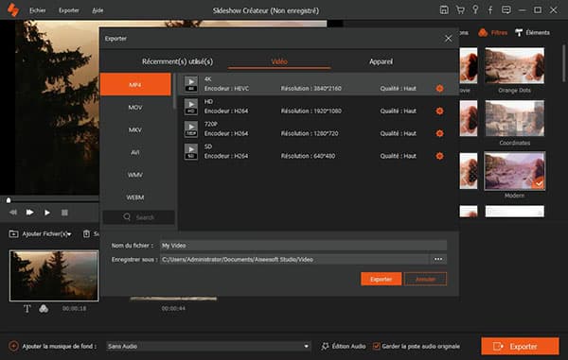
Task: Click the Annuler button
Action: click(425, 279)
